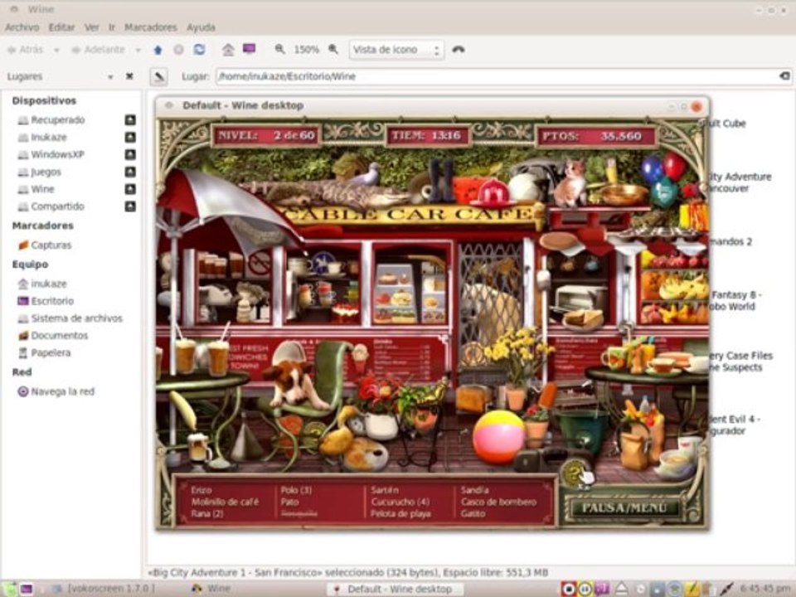Clear the location field with its end icon
The height and width of the screenshot is (597, 796).
tap(785, 76)
